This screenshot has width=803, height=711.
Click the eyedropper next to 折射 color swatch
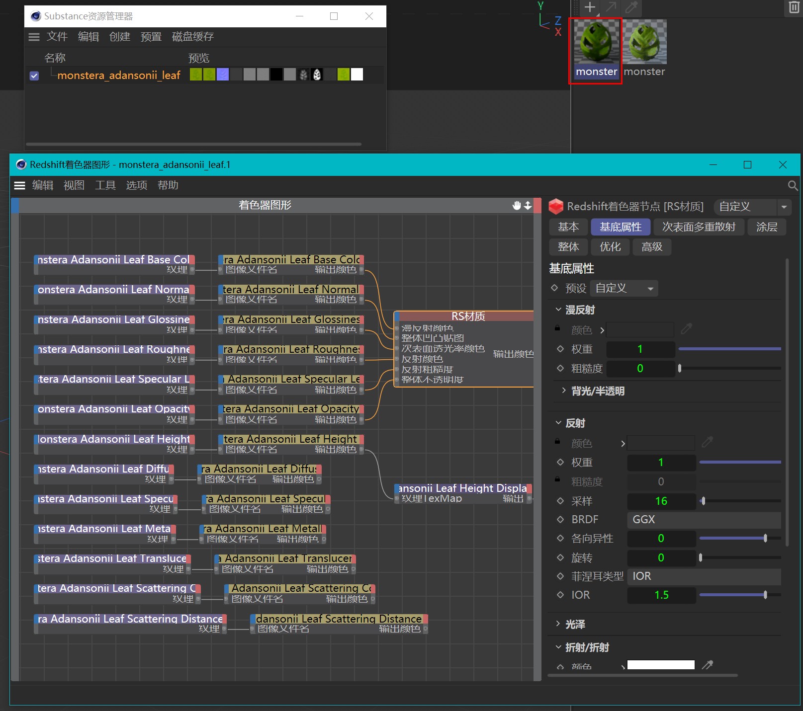pos(708,665)
